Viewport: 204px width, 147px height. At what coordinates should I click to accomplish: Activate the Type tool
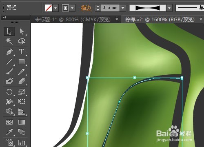22,52
